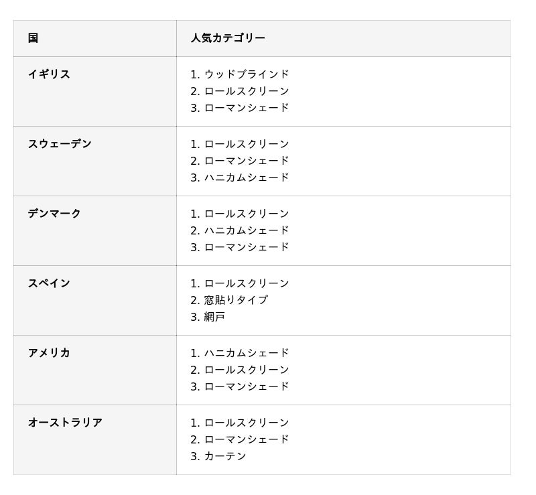Viewport: 536px width, 495px height.
Task: Click the 網戸 entry
Action: (214, 317)
